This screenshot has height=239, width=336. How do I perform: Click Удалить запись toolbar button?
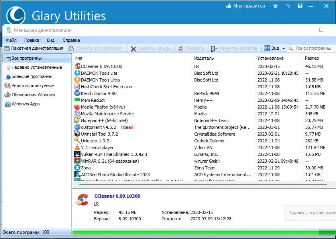[x=150, y=48]
